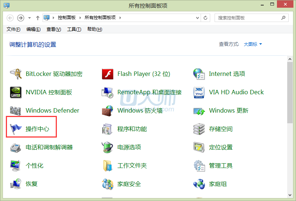Maximize the control panel window
The image size is (296, 201).
click(272, 4)
